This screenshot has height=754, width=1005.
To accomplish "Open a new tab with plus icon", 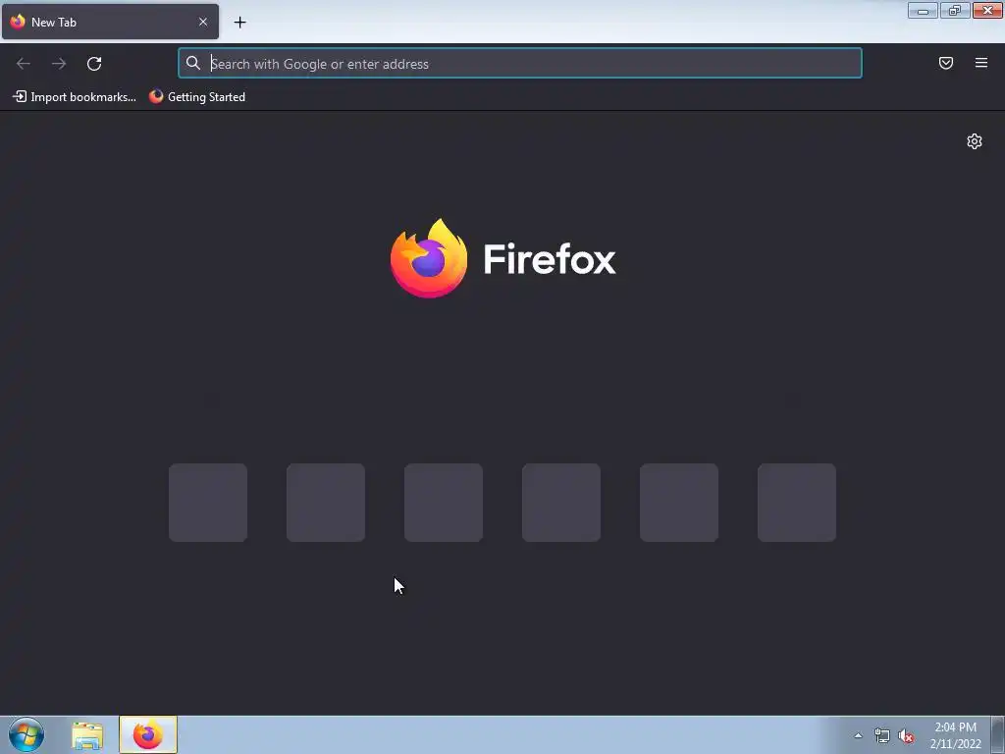I will click(x=239, y=22).
